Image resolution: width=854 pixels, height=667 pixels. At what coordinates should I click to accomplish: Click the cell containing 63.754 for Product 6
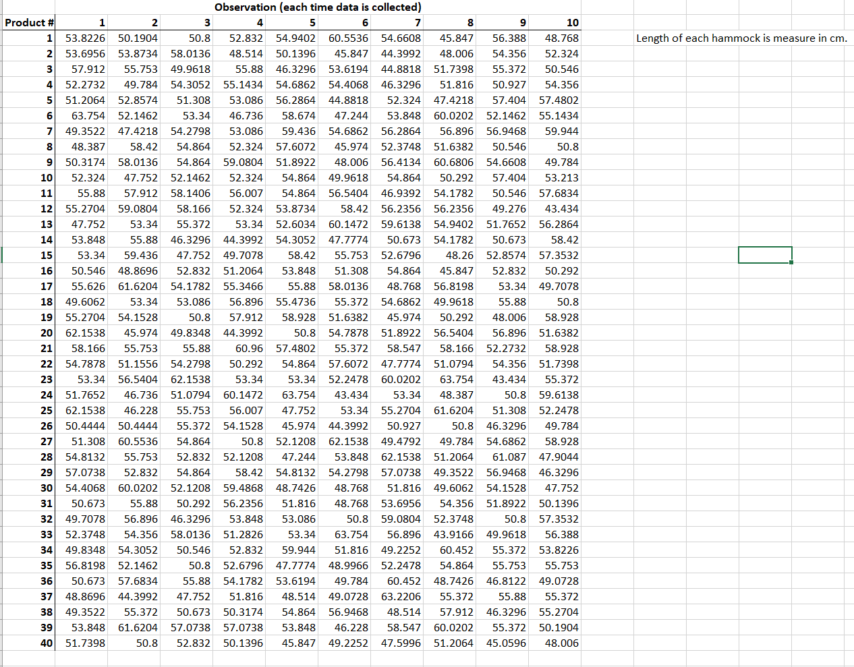coord(88,115)
